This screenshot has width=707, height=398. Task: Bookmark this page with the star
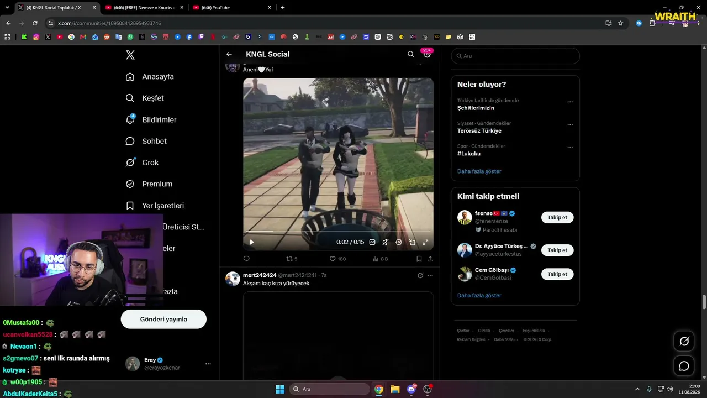(620, 23)
